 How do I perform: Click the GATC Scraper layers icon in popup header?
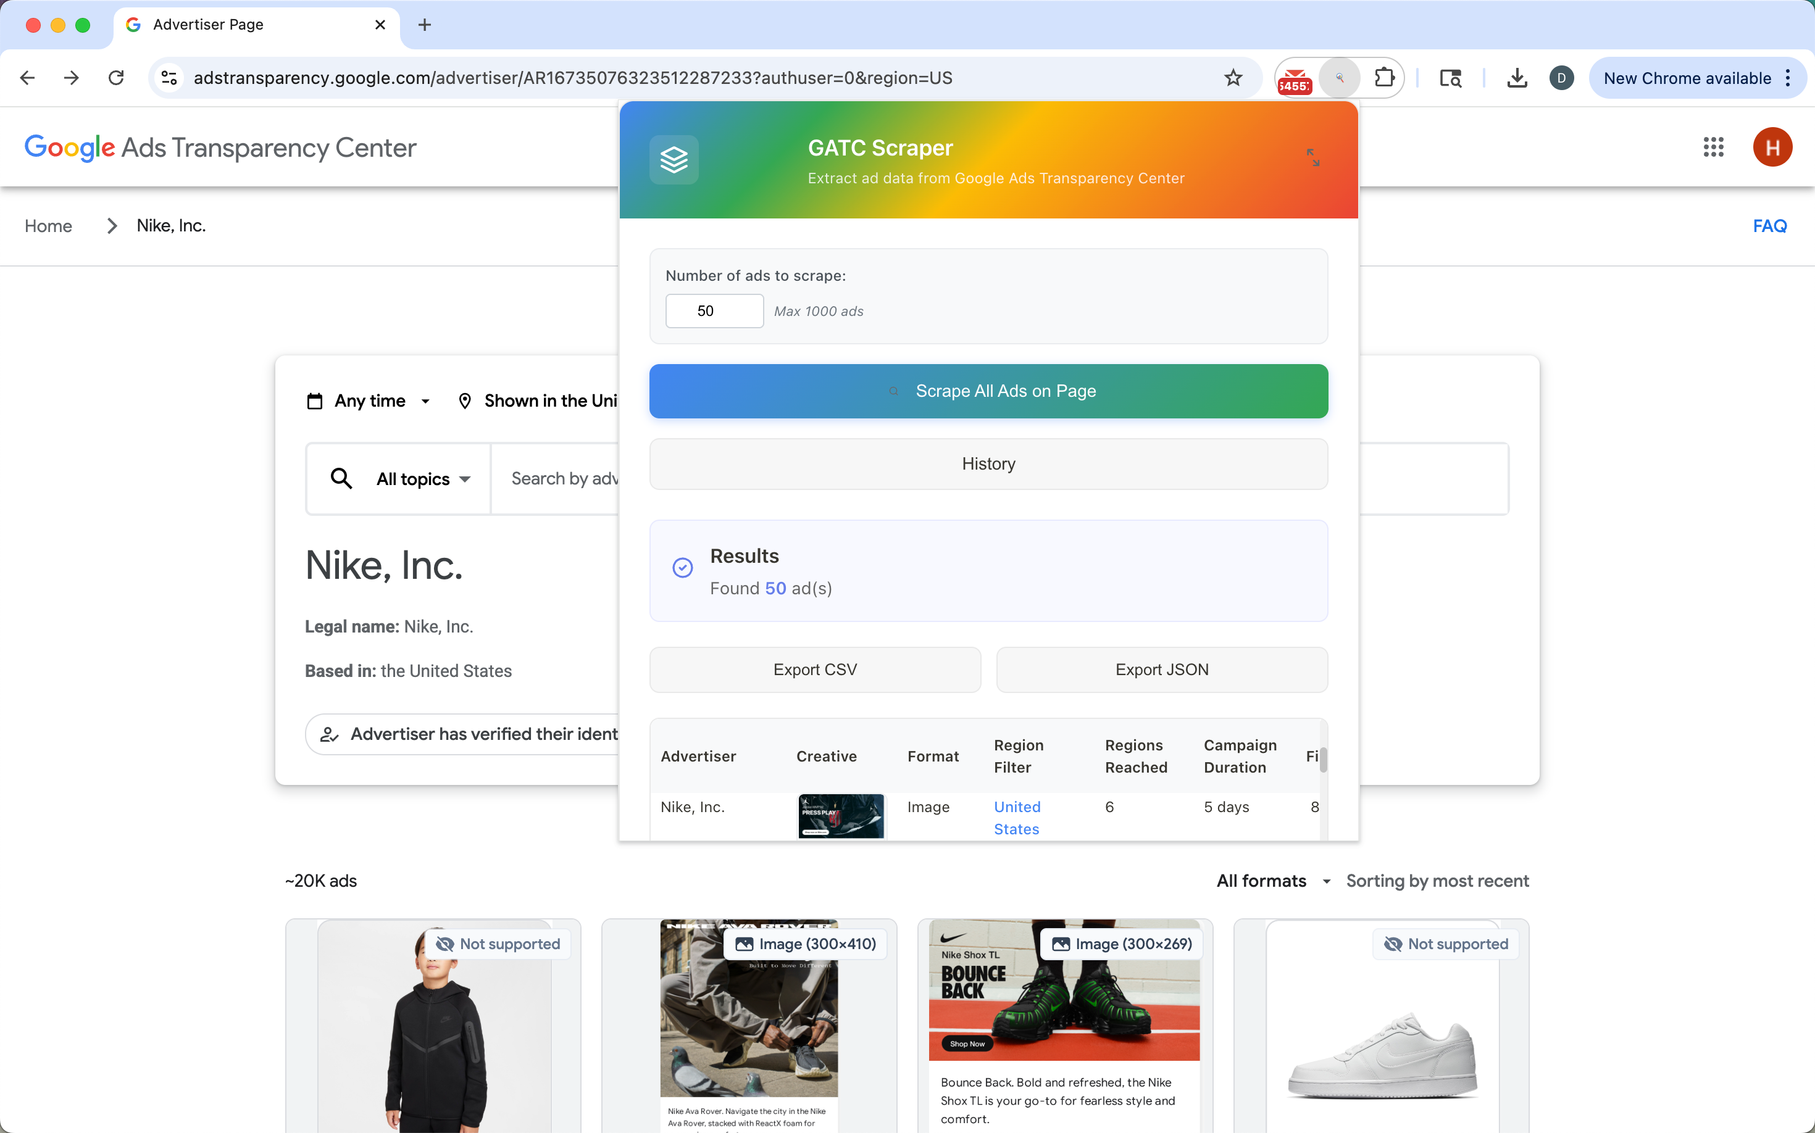[674, 159]
